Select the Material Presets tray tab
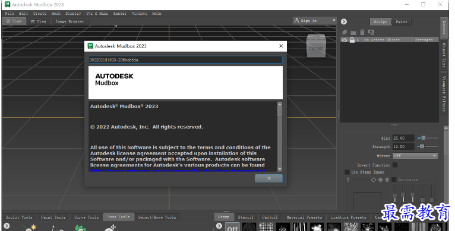Viewport: 455px width, 231px height. tap(304, 217)
